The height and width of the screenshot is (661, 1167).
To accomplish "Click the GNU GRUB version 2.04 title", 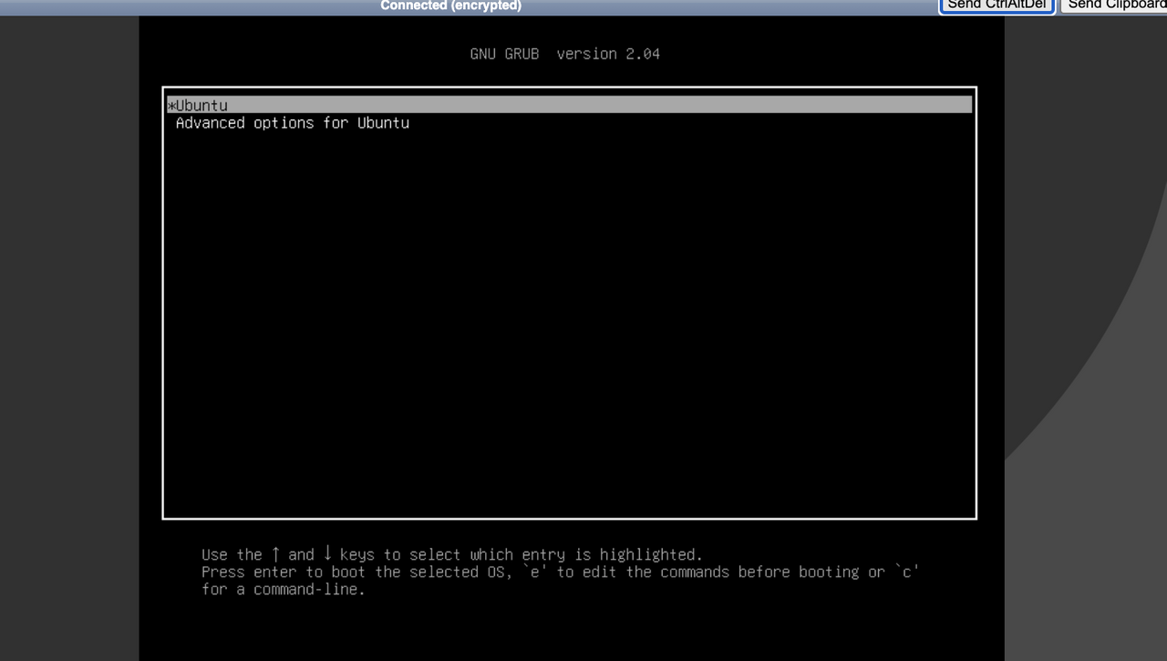I will tap(564, 54).
